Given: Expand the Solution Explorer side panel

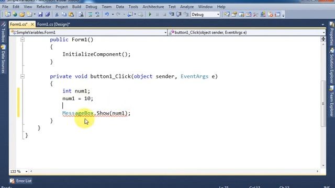Looking at the screenshot, I should (331, 66).
